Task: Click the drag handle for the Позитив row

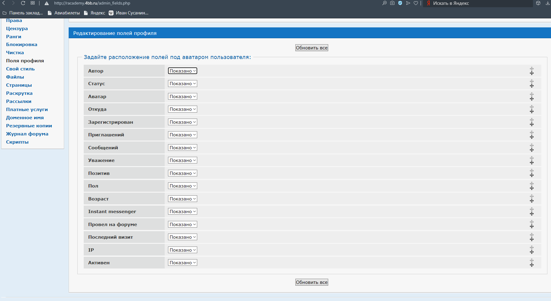Action: click(x=532, y=173)
